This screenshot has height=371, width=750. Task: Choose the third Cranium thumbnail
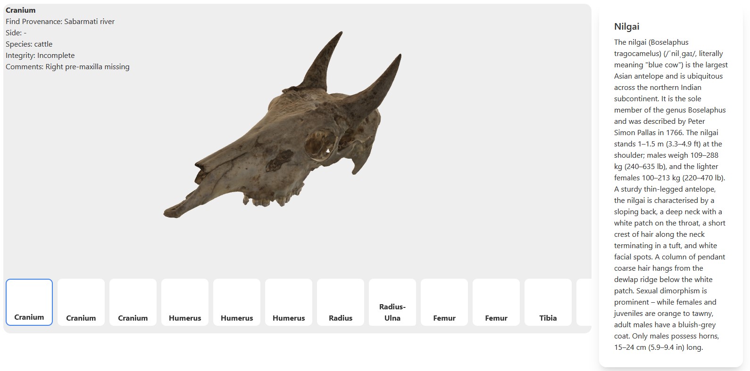click(133, 302)
